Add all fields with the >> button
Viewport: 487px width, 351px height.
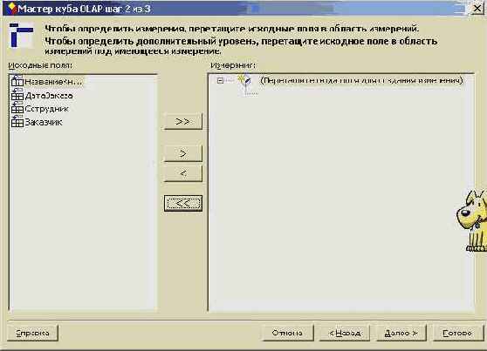[x=183, y=122]
